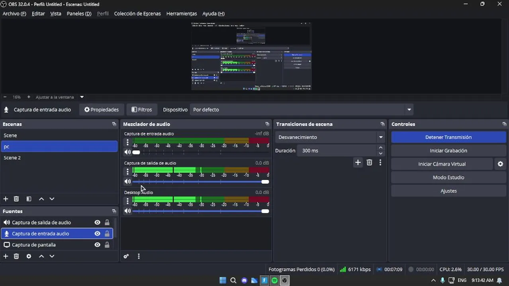Expand the Dispositivo Por defecto dropdown
The height and width of the screenshot is (286, 509).
tap(409, 110)
